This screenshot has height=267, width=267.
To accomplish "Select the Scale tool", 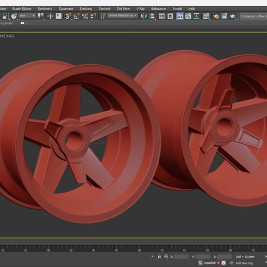I will click(6, 16).
